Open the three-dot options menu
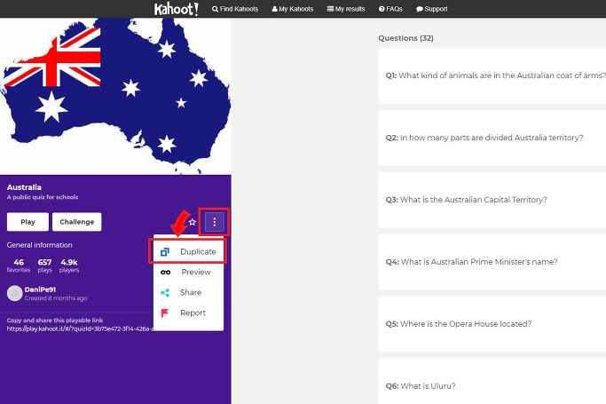Image resolution: width=606 pixels, height=404 pixels. click(215, 222)
